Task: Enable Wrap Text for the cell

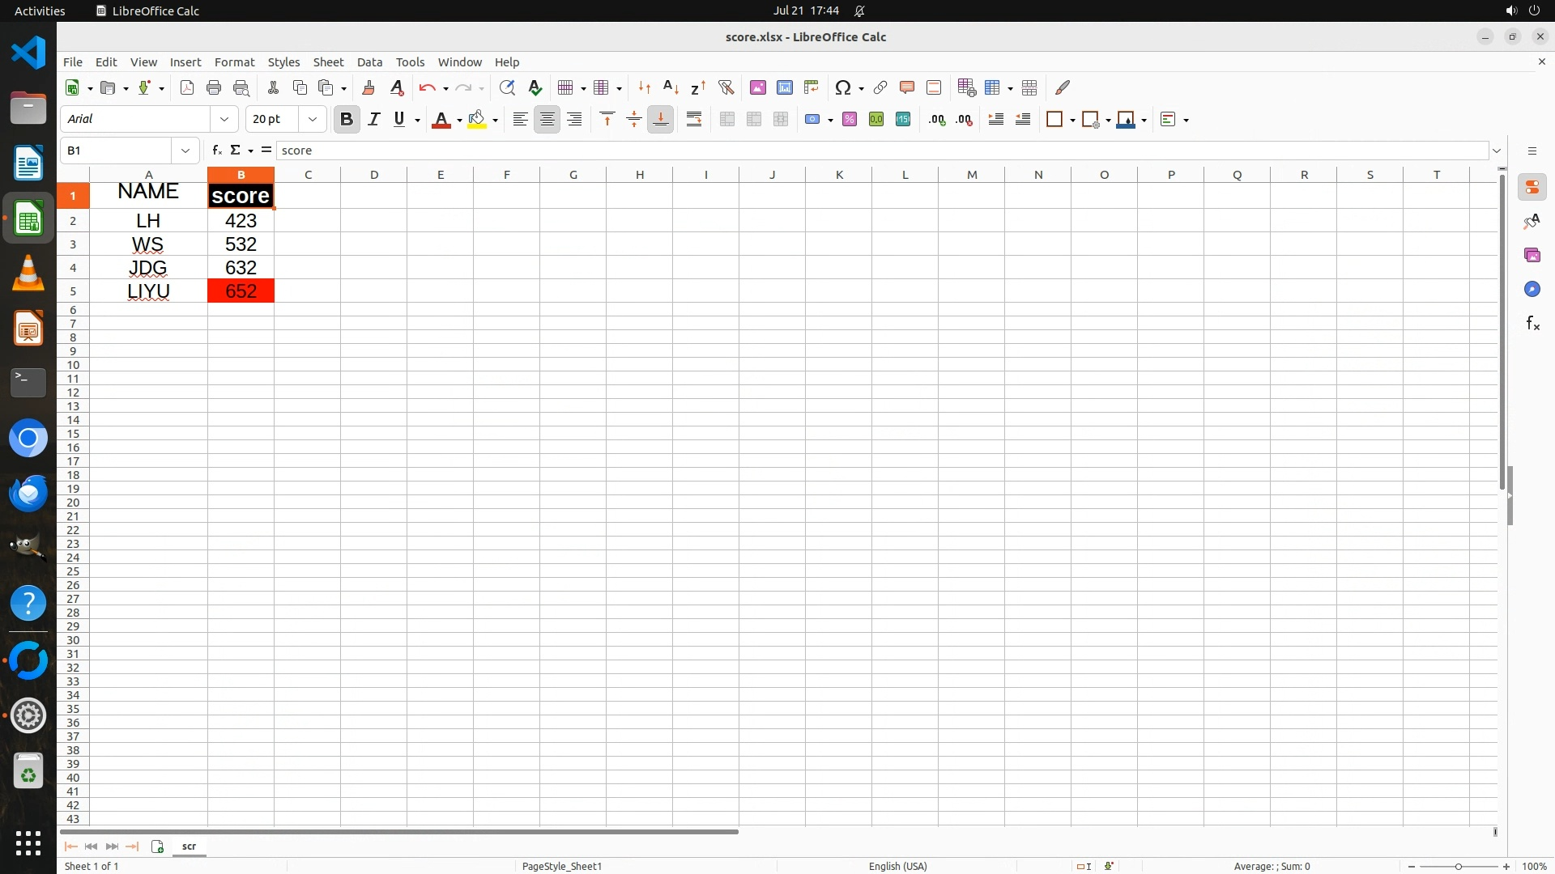Action: tap(693, 119)
